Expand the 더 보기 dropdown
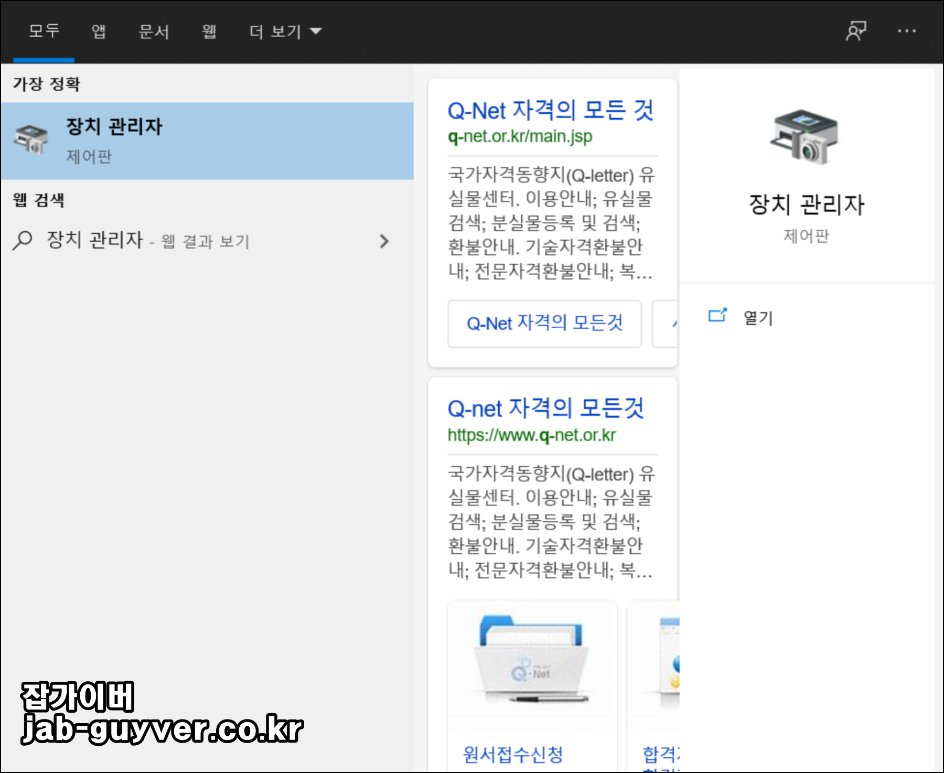Image resolution: width=944 pixels, height=773 pixels. tap(285, 31)
